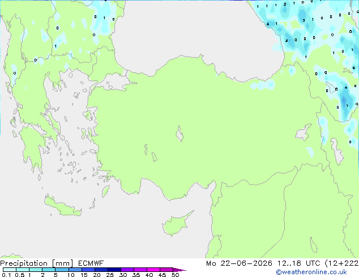This screenshot has height=277, width=359.
Task: Click the legend value '30'
Action: point(123,275)
